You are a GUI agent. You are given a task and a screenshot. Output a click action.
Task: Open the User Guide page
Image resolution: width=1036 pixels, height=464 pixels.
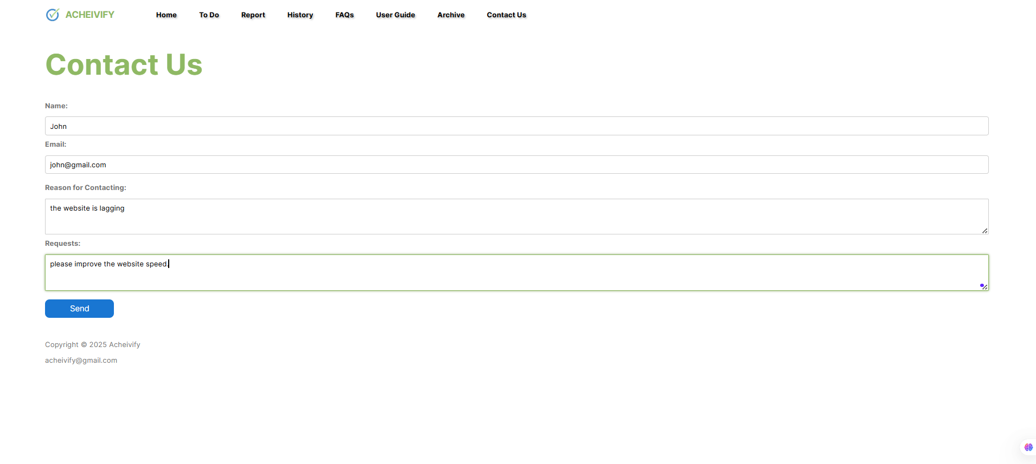coord(395,15)
